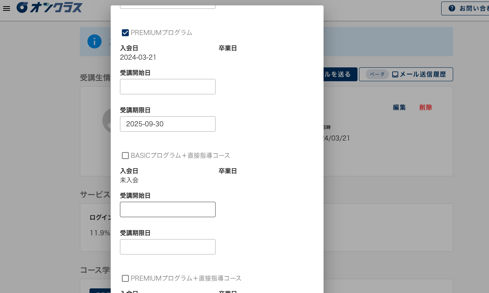Click the 編集 link
The height and width of the screenshot is (293, 489).
tap(399, 107)
